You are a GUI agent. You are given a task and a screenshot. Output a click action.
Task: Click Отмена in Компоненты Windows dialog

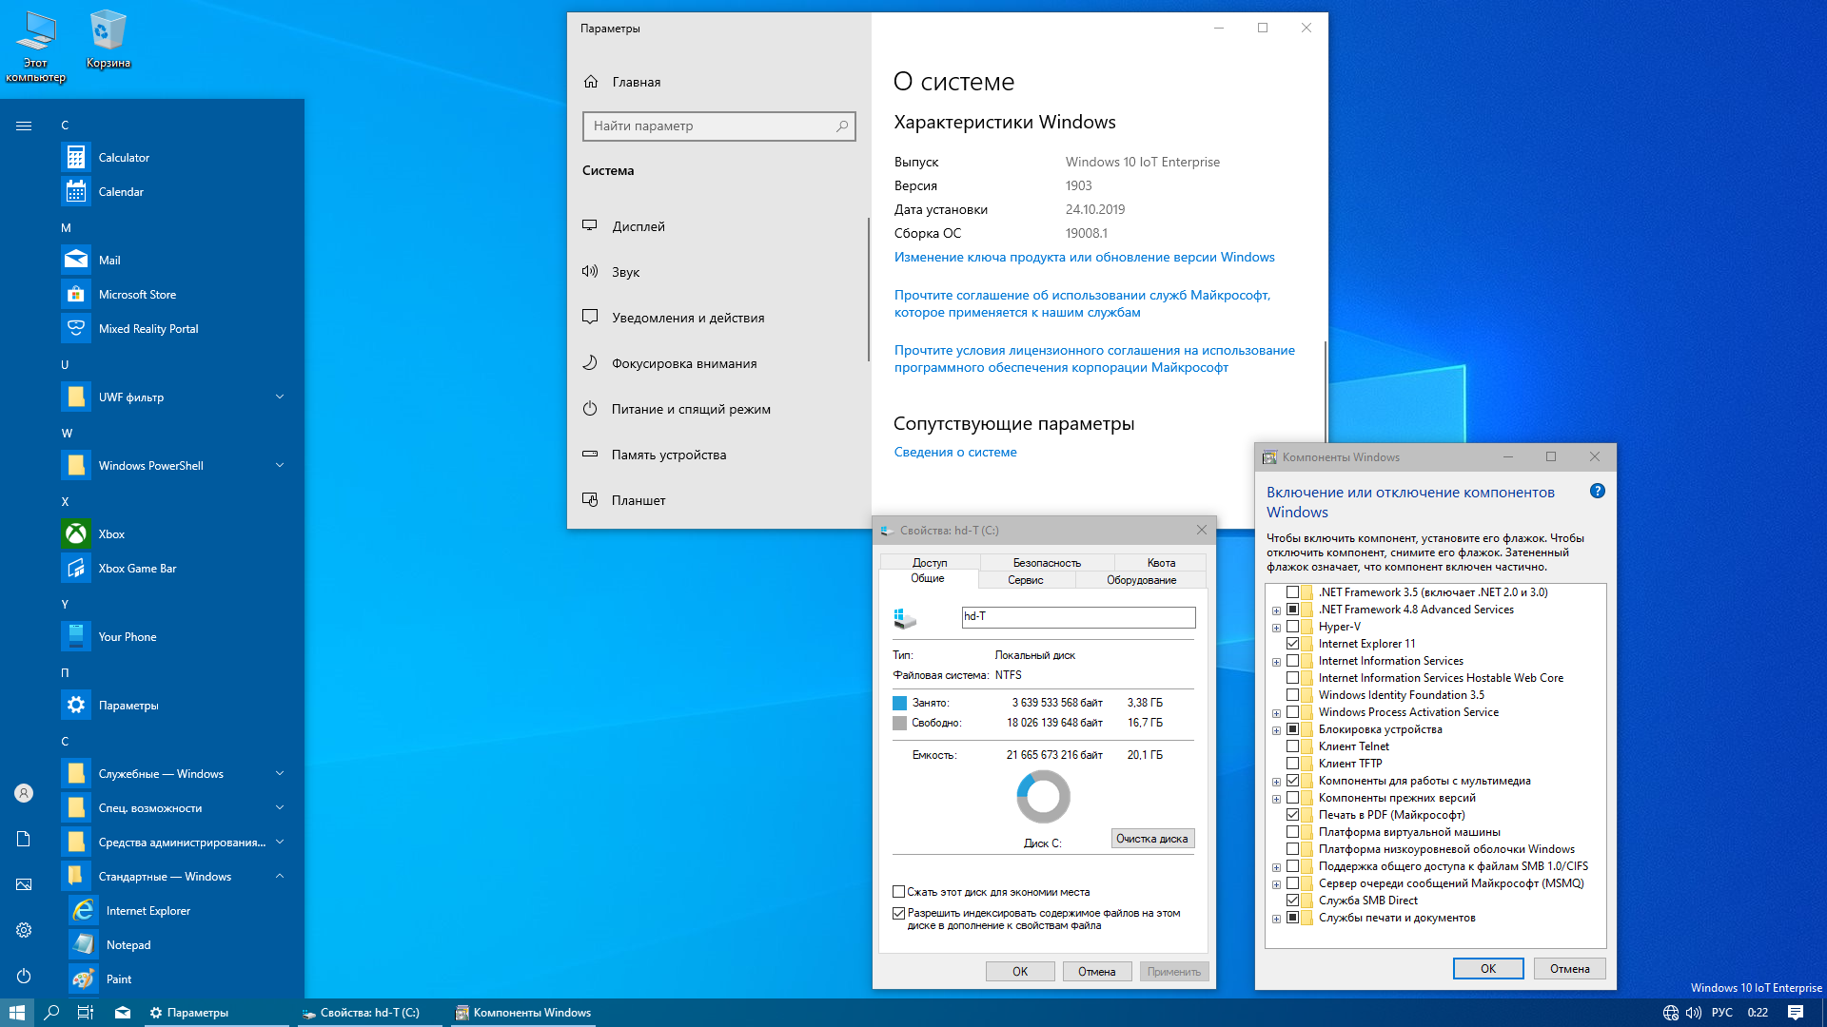point(1570,969)
